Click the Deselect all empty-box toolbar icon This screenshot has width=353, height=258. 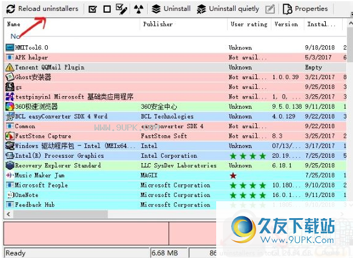[107, 9]
